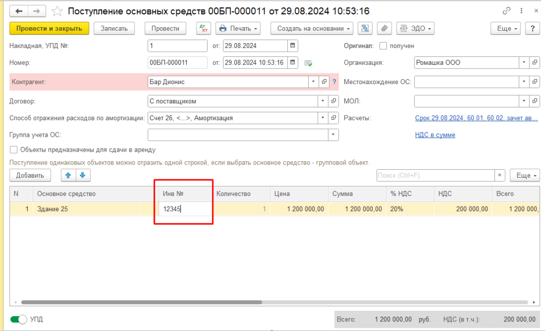
Task: Enable Объекты предназначены для сдачи в аренду
Action: tap(14, 150)
